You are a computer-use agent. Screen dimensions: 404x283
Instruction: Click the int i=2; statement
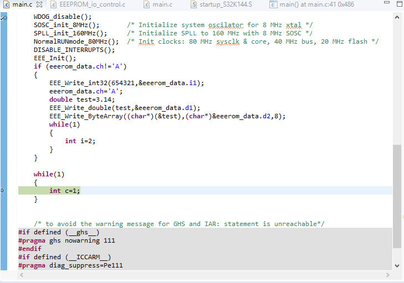(80, 141)
